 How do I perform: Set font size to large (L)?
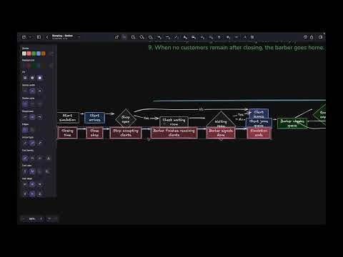[x=40, y=171]
